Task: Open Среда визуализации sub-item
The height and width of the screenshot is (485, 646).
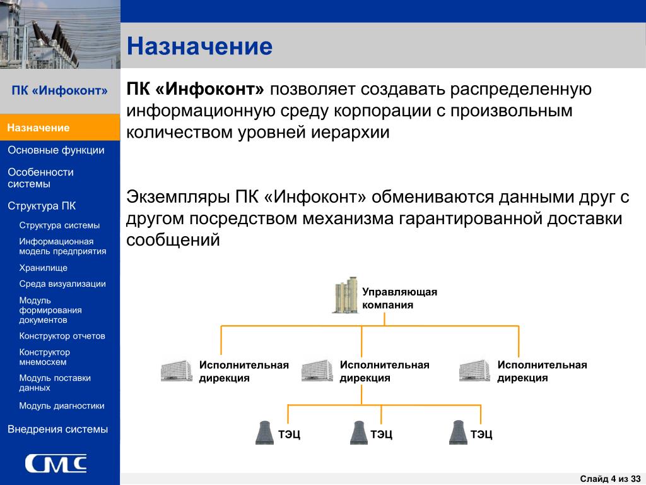Action: [x=62, y=284]
